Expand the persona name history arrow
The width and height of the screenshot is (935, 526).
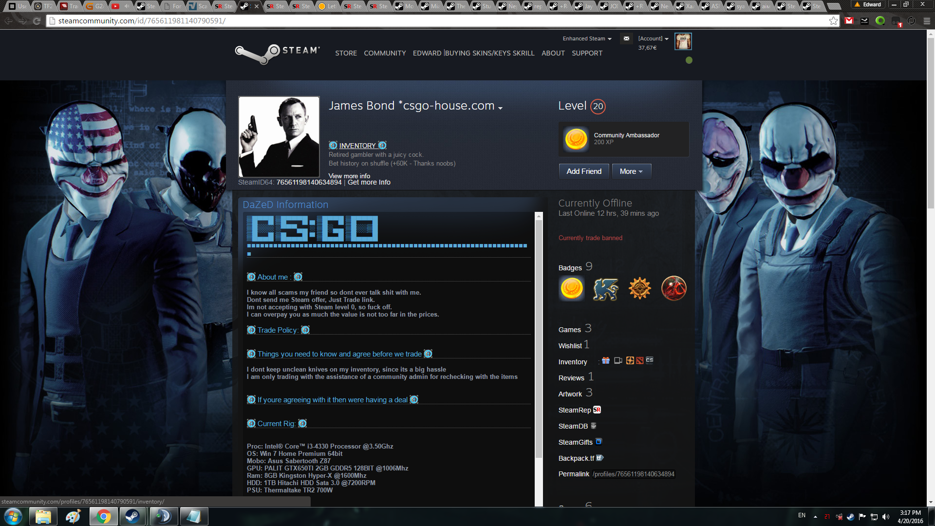click(500, 108)
